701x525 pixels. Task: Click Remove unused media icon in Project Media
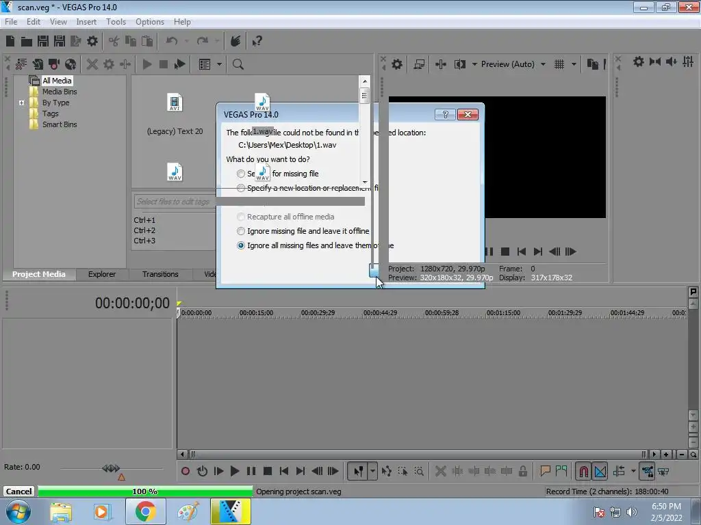[21, 64]
